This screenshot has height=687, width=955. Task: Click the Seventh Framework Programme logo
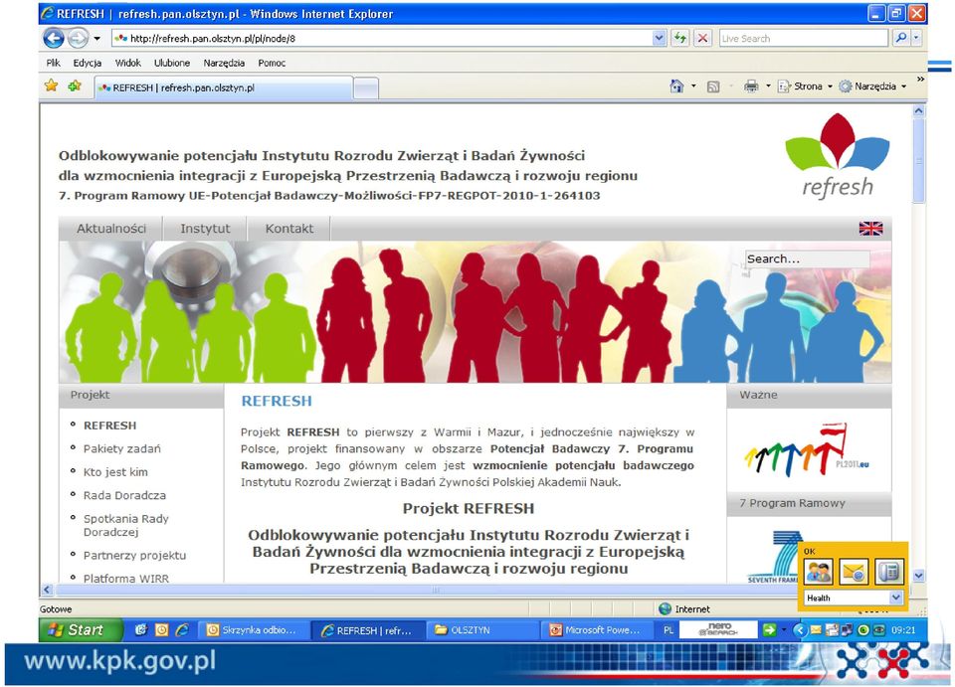(x=774, y=558)
